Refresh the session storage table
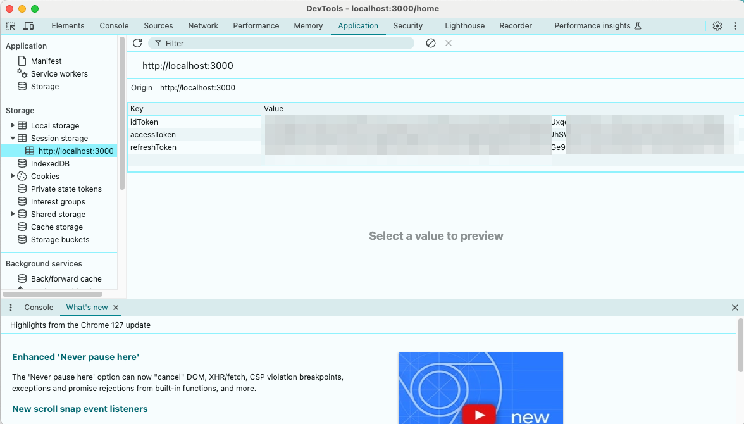 (x=138, y=43)
